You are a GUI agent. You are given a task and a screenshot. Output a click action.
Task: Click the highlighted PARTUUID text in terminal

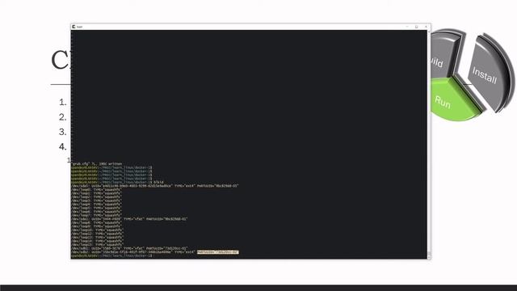point(217,252)
